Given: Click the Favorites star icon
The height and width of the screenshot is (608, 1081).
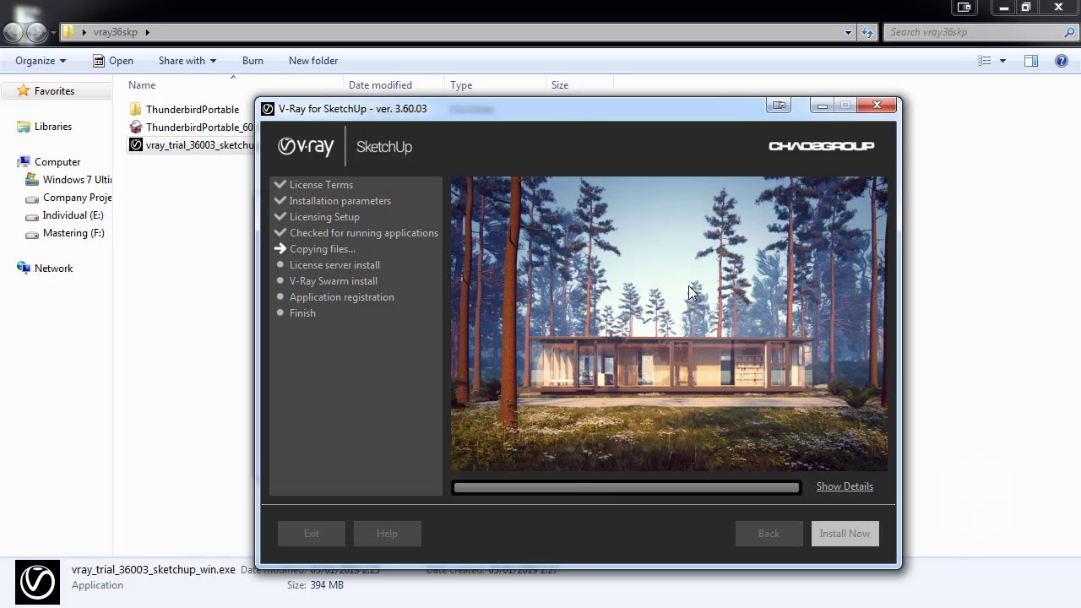Looking at the screenshot, I should pyautogui.click(x=24, y=90).
